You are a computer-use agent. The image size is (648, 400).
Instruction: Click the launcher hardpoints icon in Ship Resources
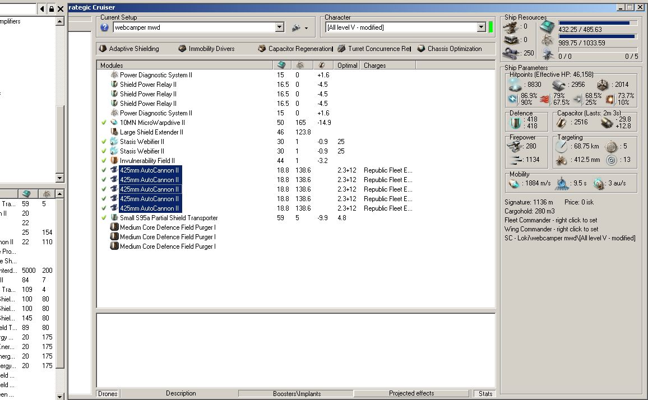(x=511, y=40)
